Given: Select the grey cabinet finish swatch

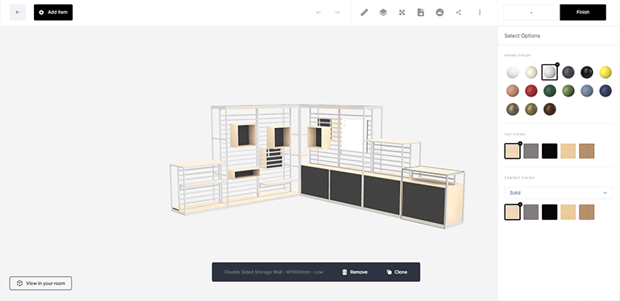Looking at the screenshot, I should [531, 212].
